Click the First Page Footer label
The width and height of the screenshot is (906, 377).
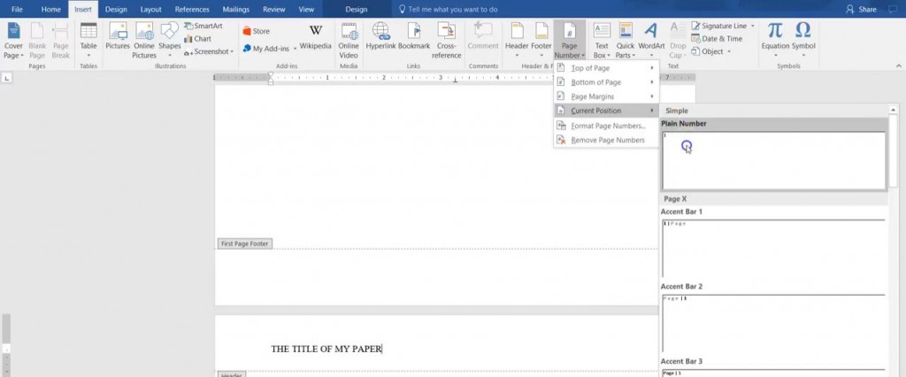tap(245, 244)
